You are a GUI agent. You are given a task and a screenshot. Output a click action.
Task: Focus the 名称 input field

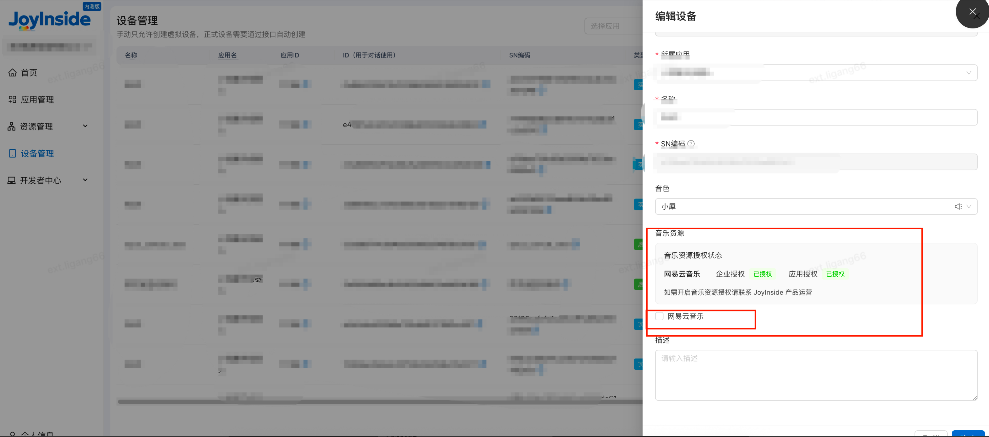pyautogui.click(x=816, y=117)
